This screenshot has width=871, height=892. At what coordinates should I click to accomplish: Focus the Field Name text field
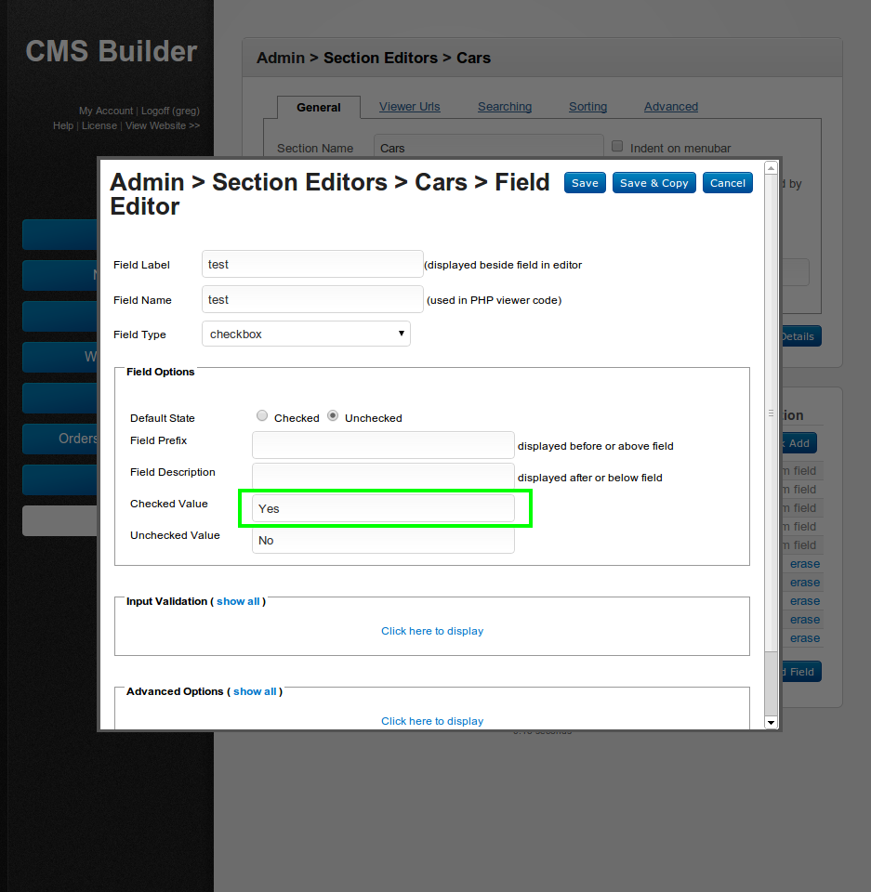tap(312, 299)
